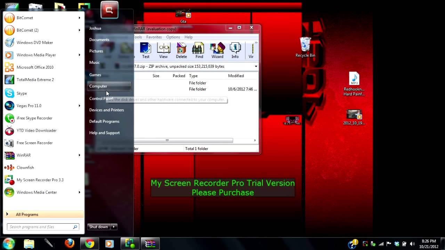
Task: Open Computer from the Start menu
Action: 109,86
